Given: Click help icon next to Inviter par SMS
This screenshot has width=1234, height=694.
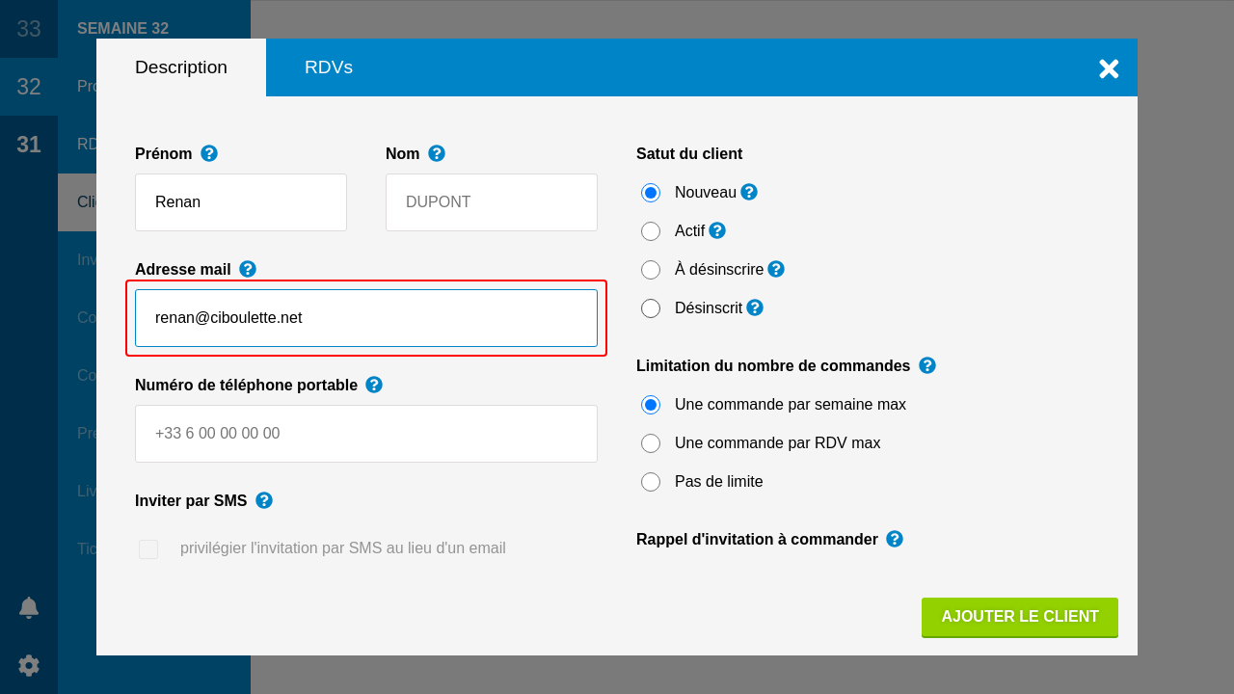Looking at the screenshot, I should pyautogui.click(x=264, y=500).
